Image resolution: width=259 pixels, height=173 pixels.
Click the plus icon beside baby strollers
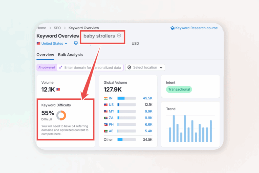119,36
